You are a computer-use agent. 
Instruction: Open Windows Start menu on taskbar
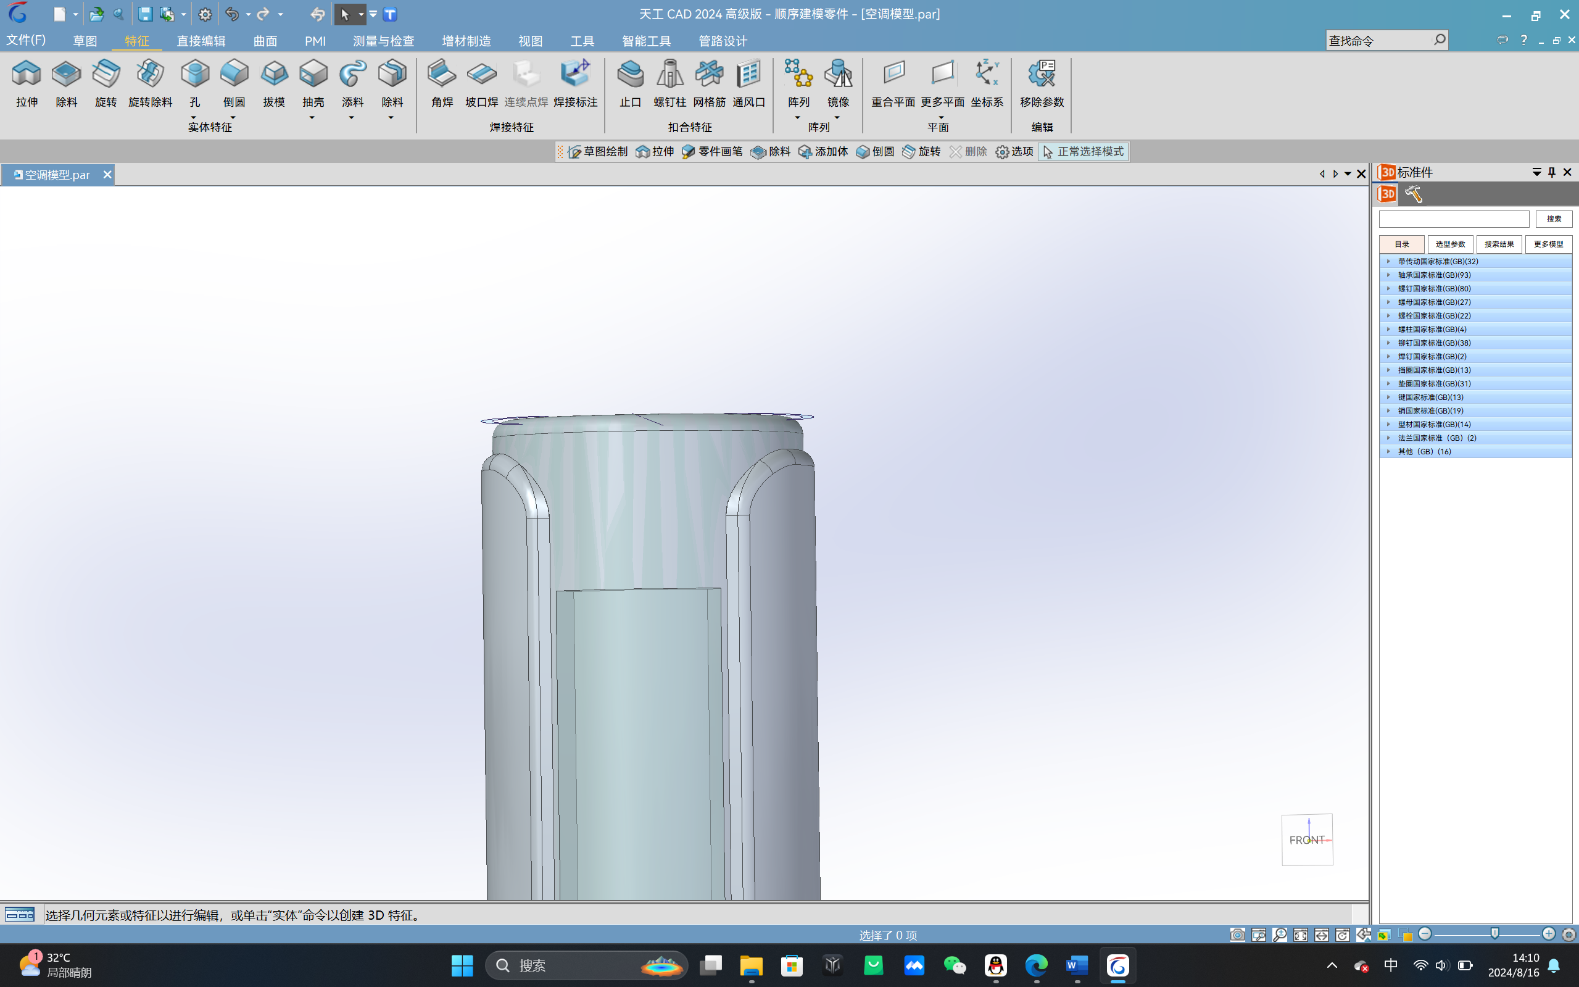coord(462,965)
